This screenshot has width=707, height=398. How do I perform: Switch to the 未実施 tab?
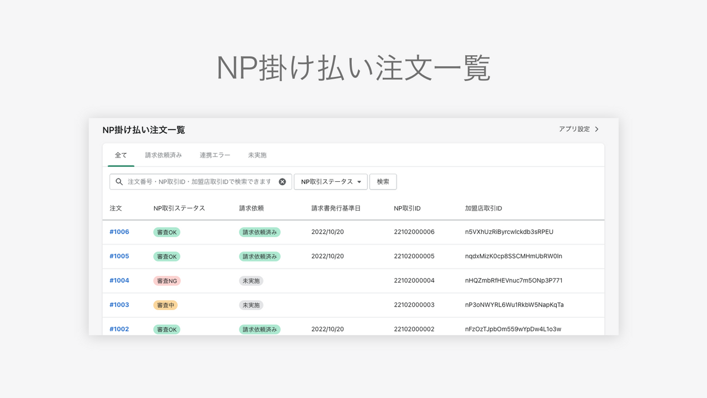[257, 155]
